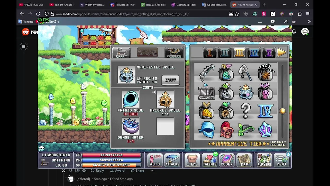This screenshot has width=330, height=186.
Task: Select the pink soul pouch recipe
Action: point(266,92)
